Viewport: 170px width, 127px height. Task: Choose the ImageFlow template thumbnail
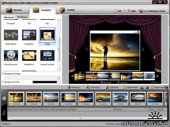tap(29, 35)
